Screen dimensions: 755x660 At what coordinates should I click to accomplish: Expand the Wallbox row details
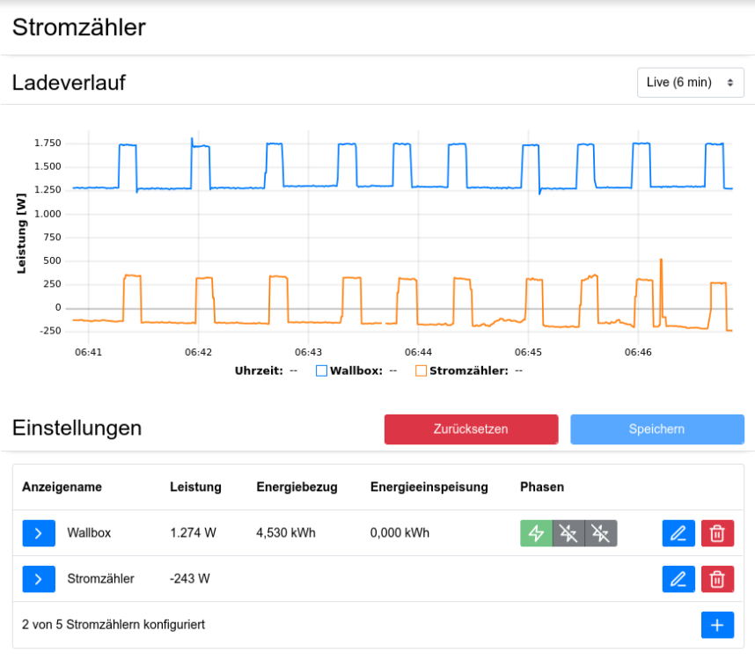(39, 533)
